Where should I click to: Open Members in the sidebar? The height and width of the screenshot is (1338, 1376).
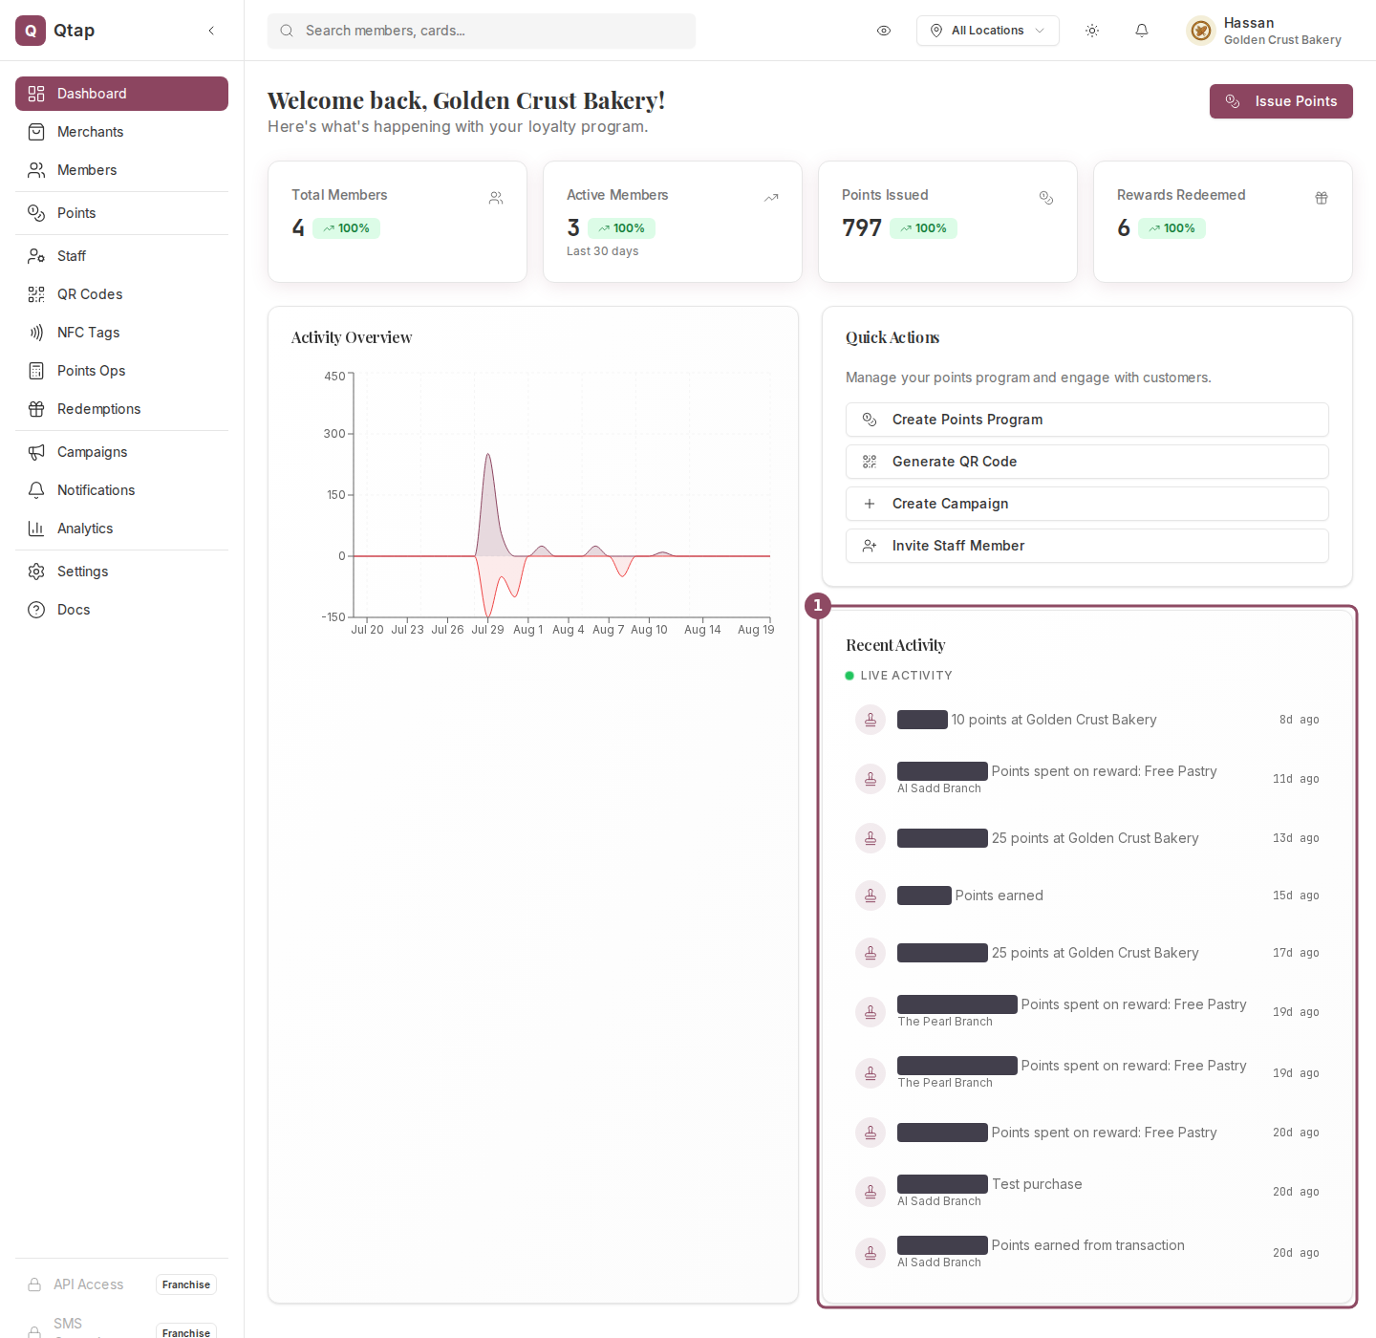coord(121,170)
